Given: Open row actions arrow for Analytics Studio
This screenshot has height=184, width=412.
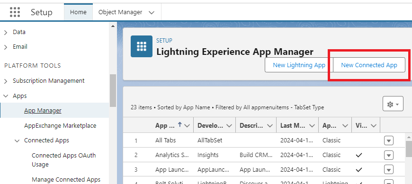Looking at the screenshot, I should tap(389, 156).
